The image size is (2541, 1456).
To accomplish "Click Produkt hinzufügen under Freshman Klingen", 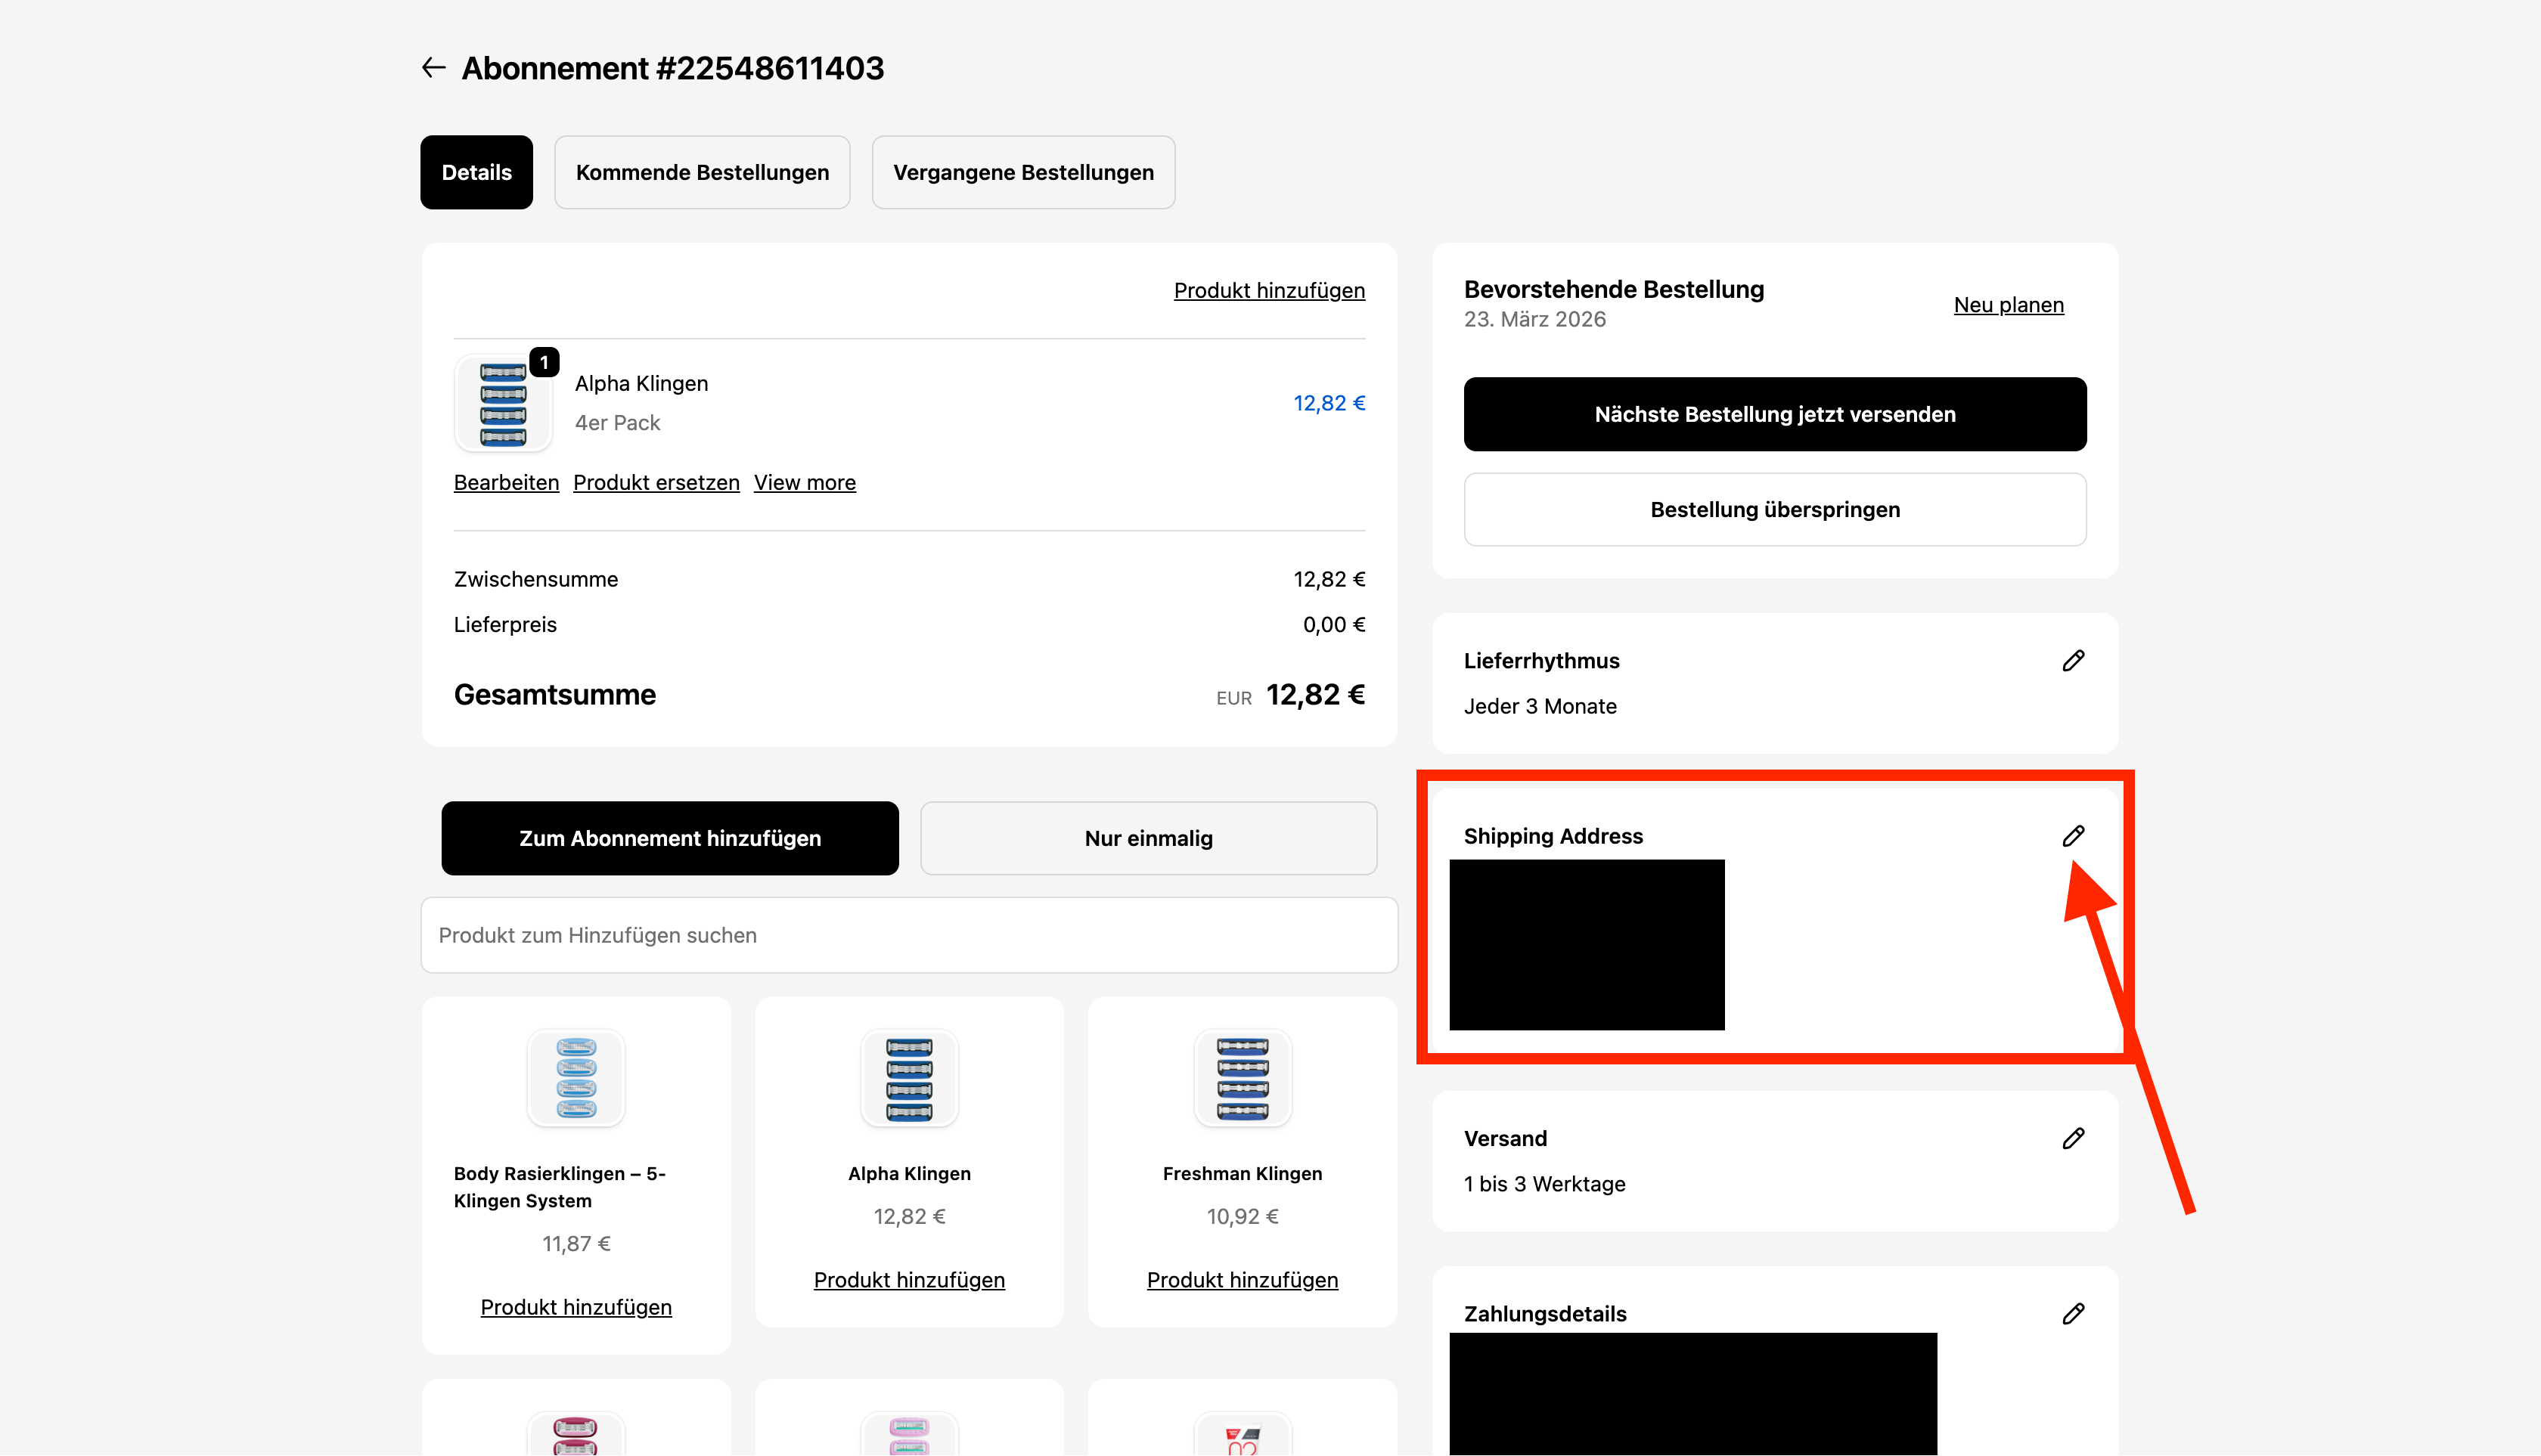I will pos(1243,1280).
